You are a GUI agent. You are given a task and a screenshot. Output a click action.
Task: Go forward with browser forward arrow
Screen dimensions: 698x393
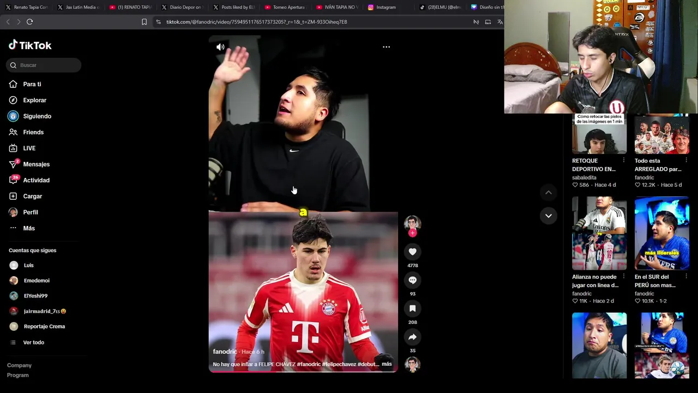[x=19, y=22]
